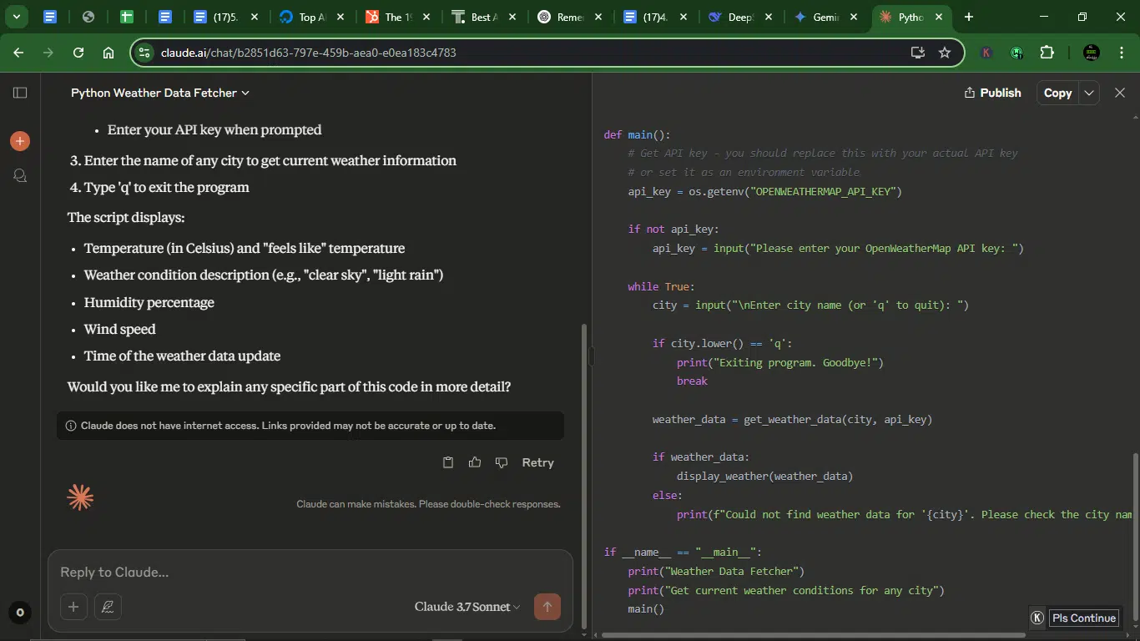The height and width of the screenshot is (641, 1140).
Task: Open the K extension icon in the toolbar
Action: click(x=986, y=53)
